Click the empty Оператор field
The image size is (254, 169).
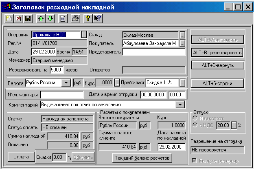tap(154, 70)
